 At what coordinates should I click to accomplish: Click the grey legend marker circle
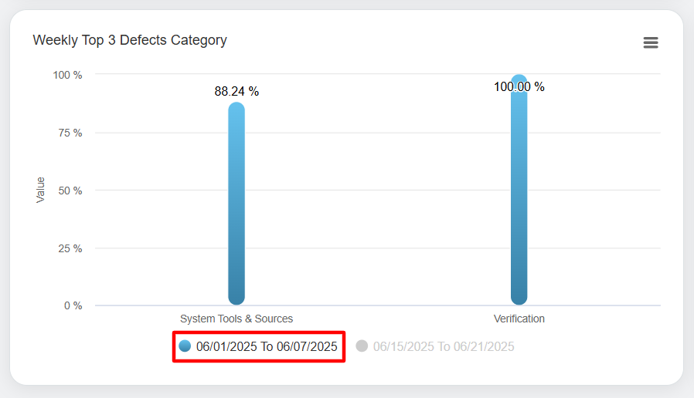click(362, 346)
